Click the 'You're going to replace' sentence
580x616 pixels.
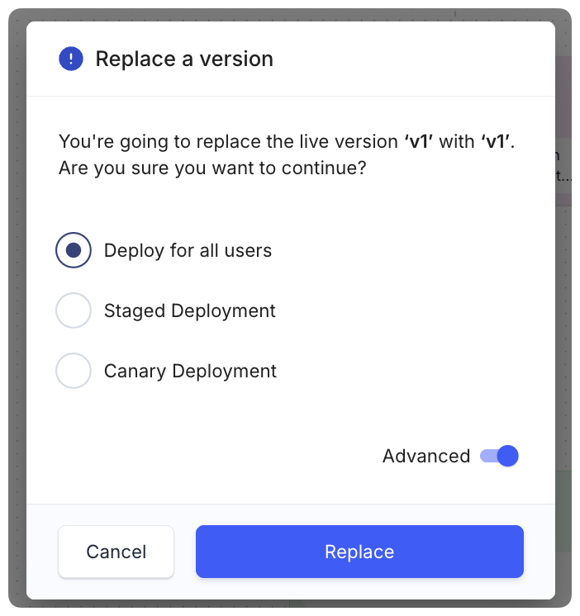pos(287,141)
